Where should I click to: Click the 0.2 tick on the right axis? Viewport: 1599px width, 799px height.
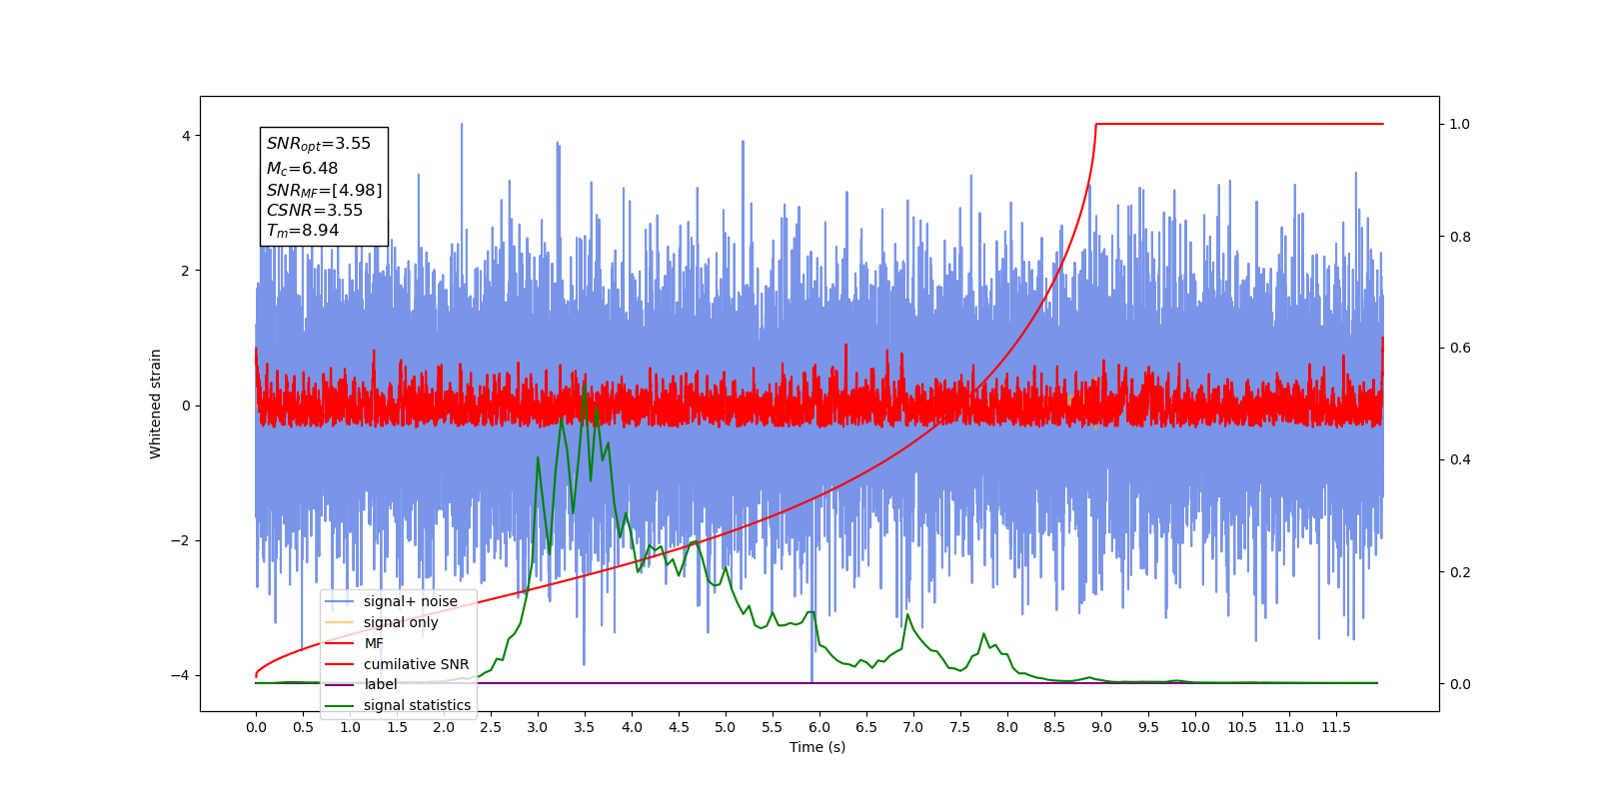pyautogui.click(x=1460, y=572)
